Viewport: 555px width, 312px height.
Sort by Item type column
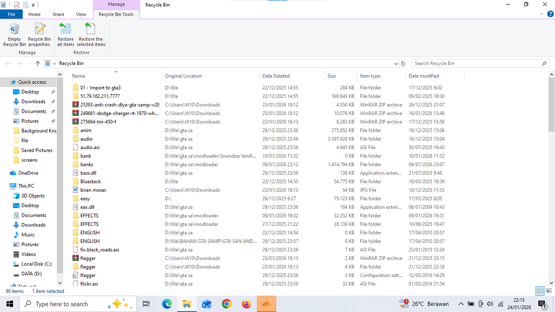382,76
